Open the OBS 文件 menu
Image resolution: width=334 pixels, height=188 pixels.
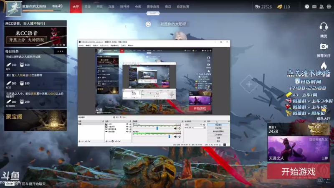(x=81, y=46)
